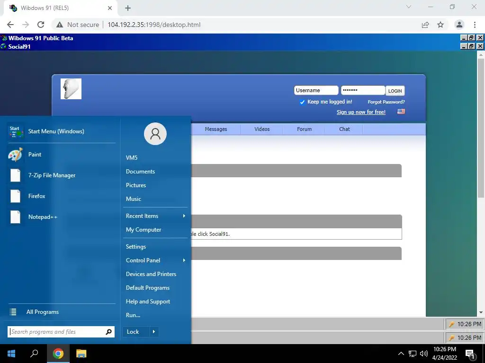
Task: Click the Social91 profile face image
Action: pos(71,89)
